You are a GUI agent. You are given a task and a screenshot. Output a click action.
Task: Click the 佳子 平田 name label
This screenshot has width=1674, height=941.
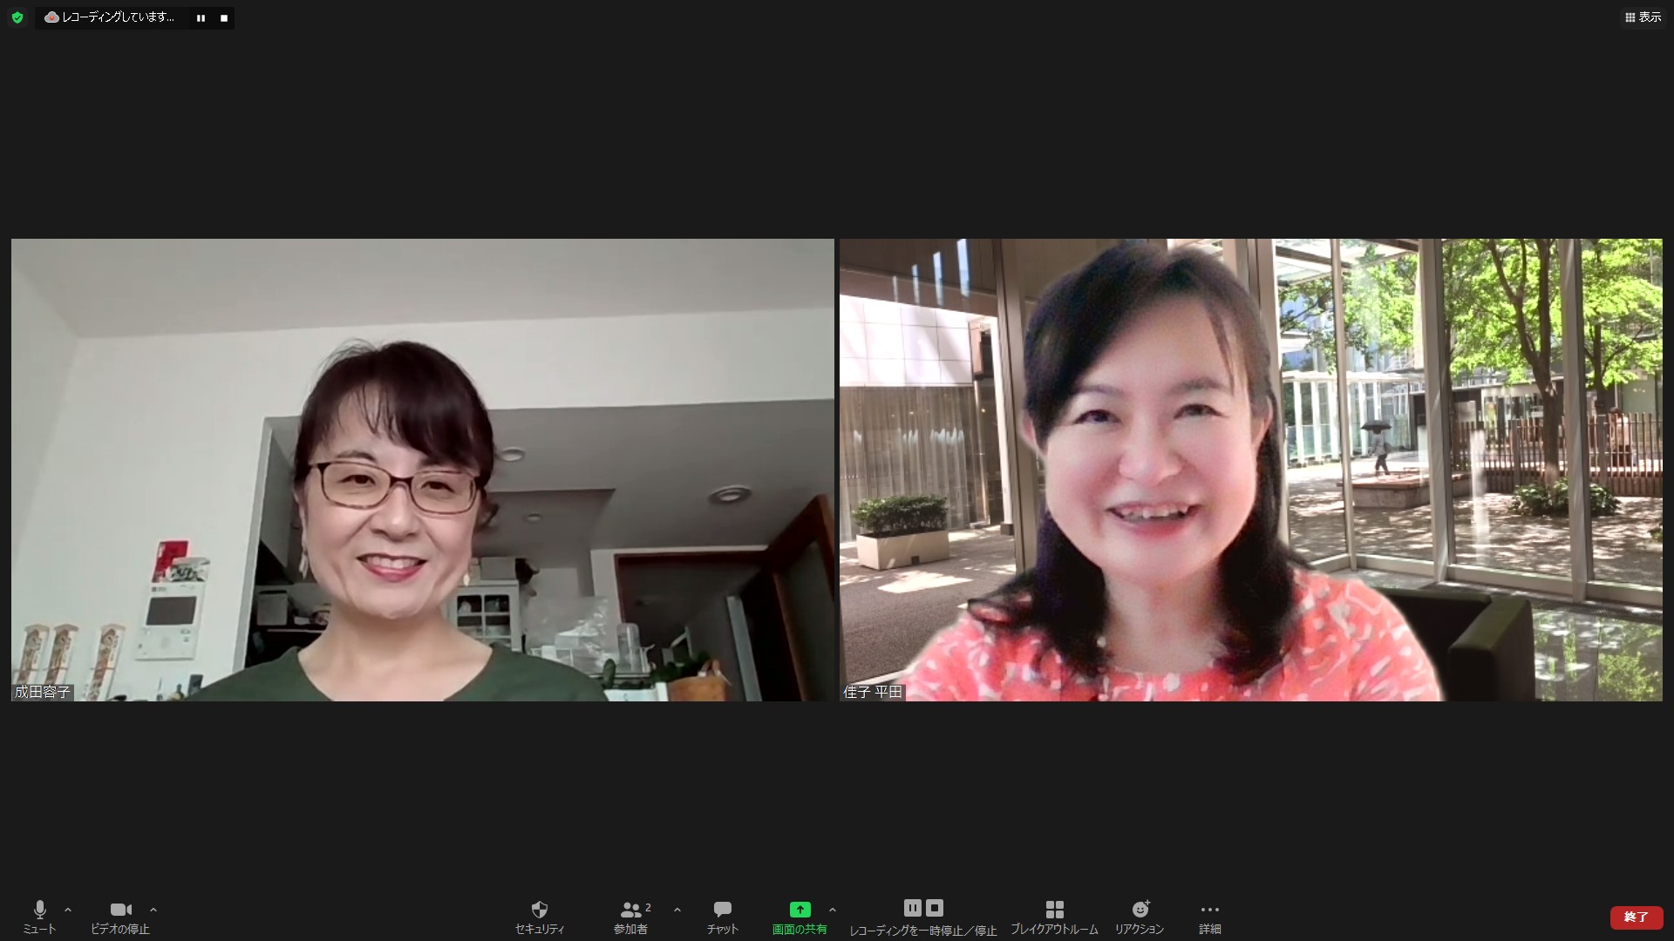click(x=873, y=692)
